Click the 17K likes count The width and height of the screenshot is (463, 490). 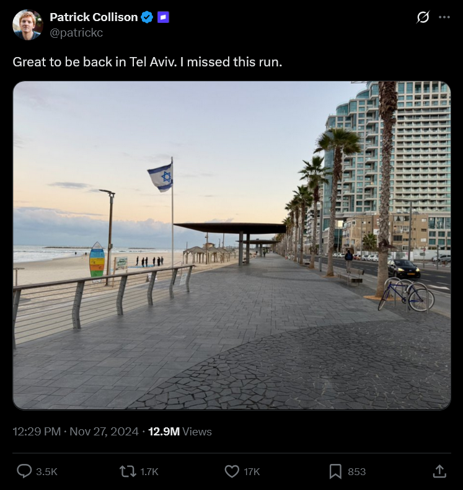(x=252, y=472)
